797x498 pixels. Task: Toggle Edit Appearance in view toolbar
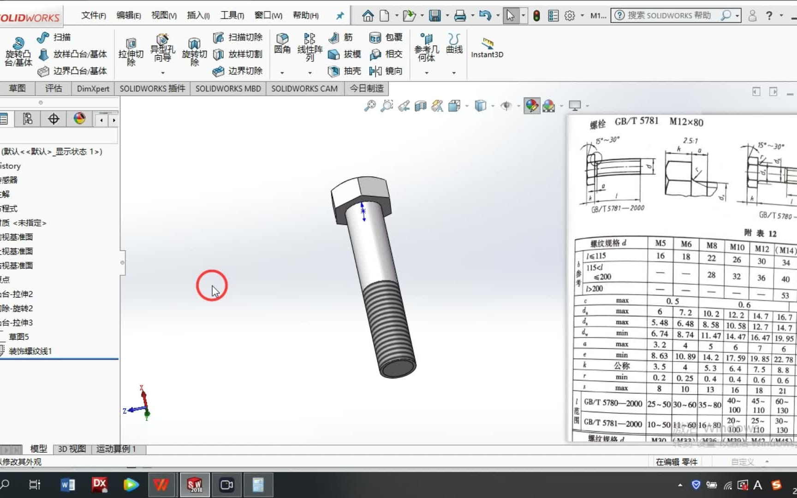coord(531,106)
